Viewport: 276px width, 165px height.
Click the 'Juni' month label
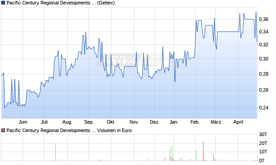coord(23,122)
